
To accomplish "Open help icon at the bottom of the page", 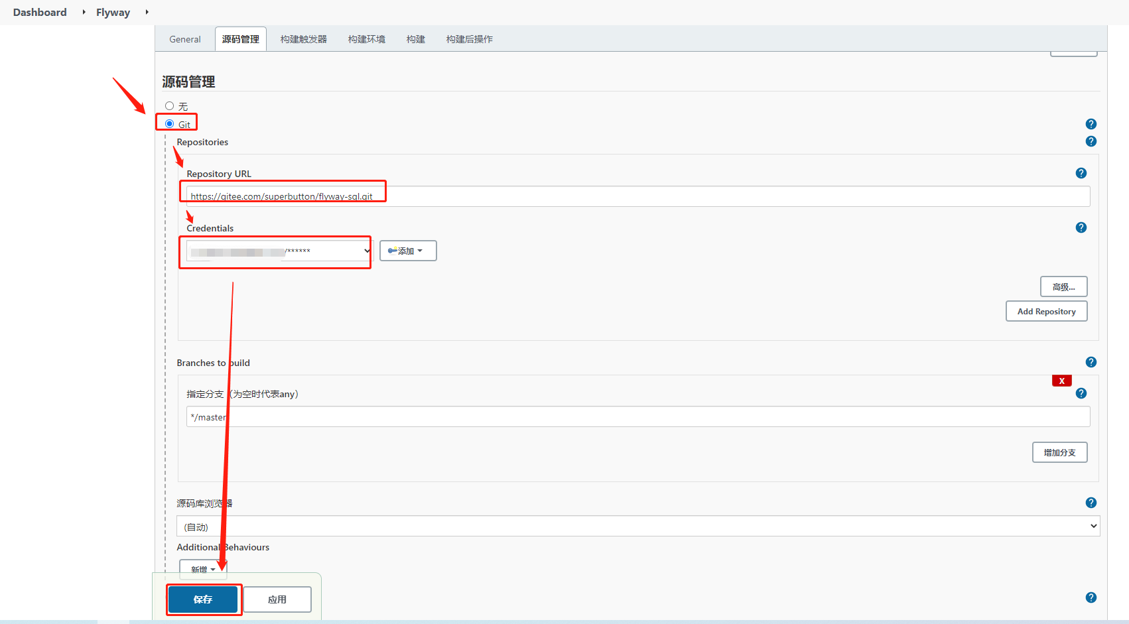I will (x=1091, y=597).
